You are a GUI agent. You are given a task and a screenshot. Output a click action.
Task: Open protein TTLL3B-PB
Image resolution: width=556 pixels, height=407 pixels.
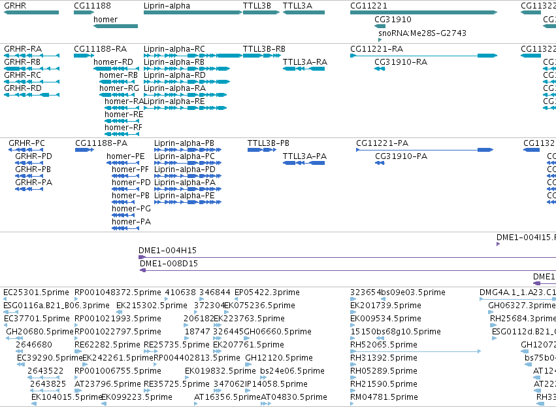tap(262, 150)
